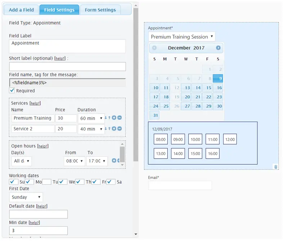This screenshot has height=241, width=284.
Task: Move Service 2 up in list
Action: [x=109, y=129]
